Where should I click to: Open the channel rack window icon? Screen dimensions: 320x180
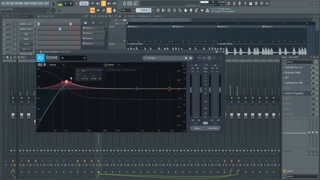point(169,10)
